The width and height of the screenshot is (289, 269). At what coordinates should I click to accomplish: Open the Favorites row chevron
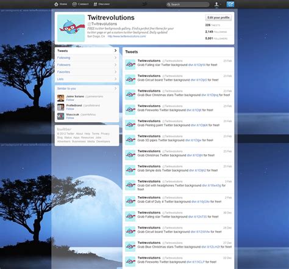tap(115, 72)
